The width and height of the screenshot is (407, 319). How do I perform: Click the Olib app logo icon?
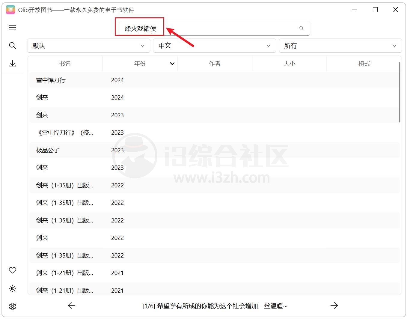point(10,10)
